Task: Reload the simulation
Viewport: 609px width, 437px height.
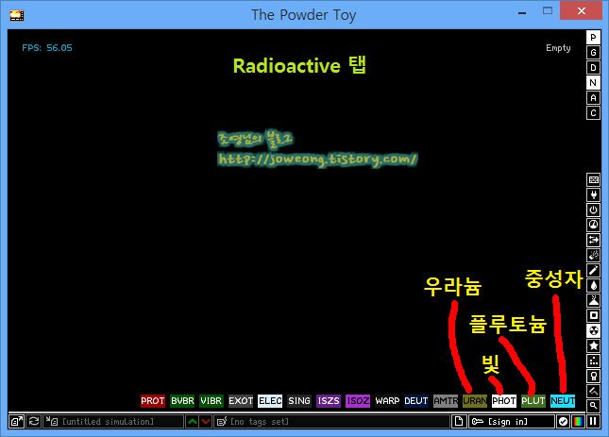Action: [33, 422]
